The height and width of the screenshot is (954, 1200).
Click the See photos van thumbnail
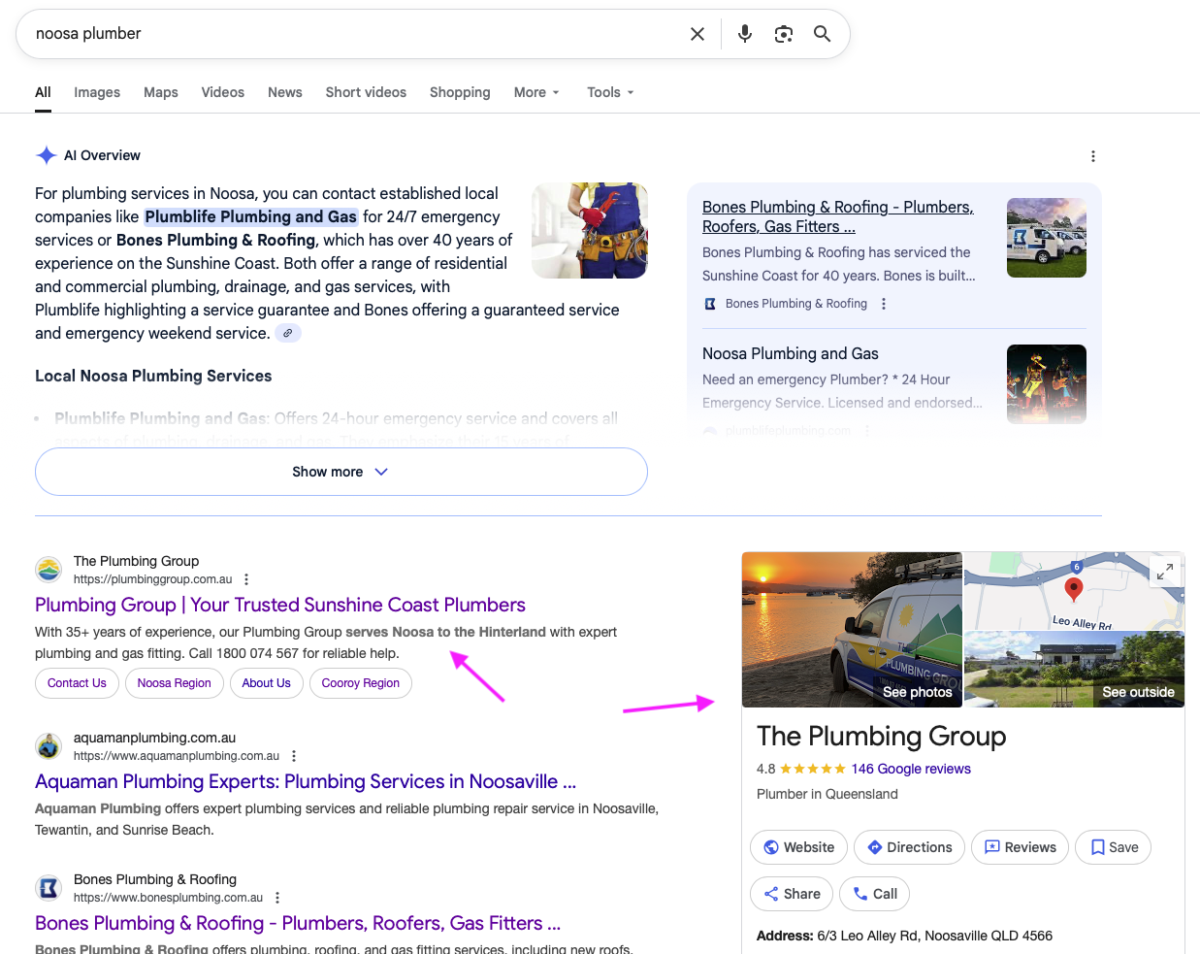(x=852, y=629)
